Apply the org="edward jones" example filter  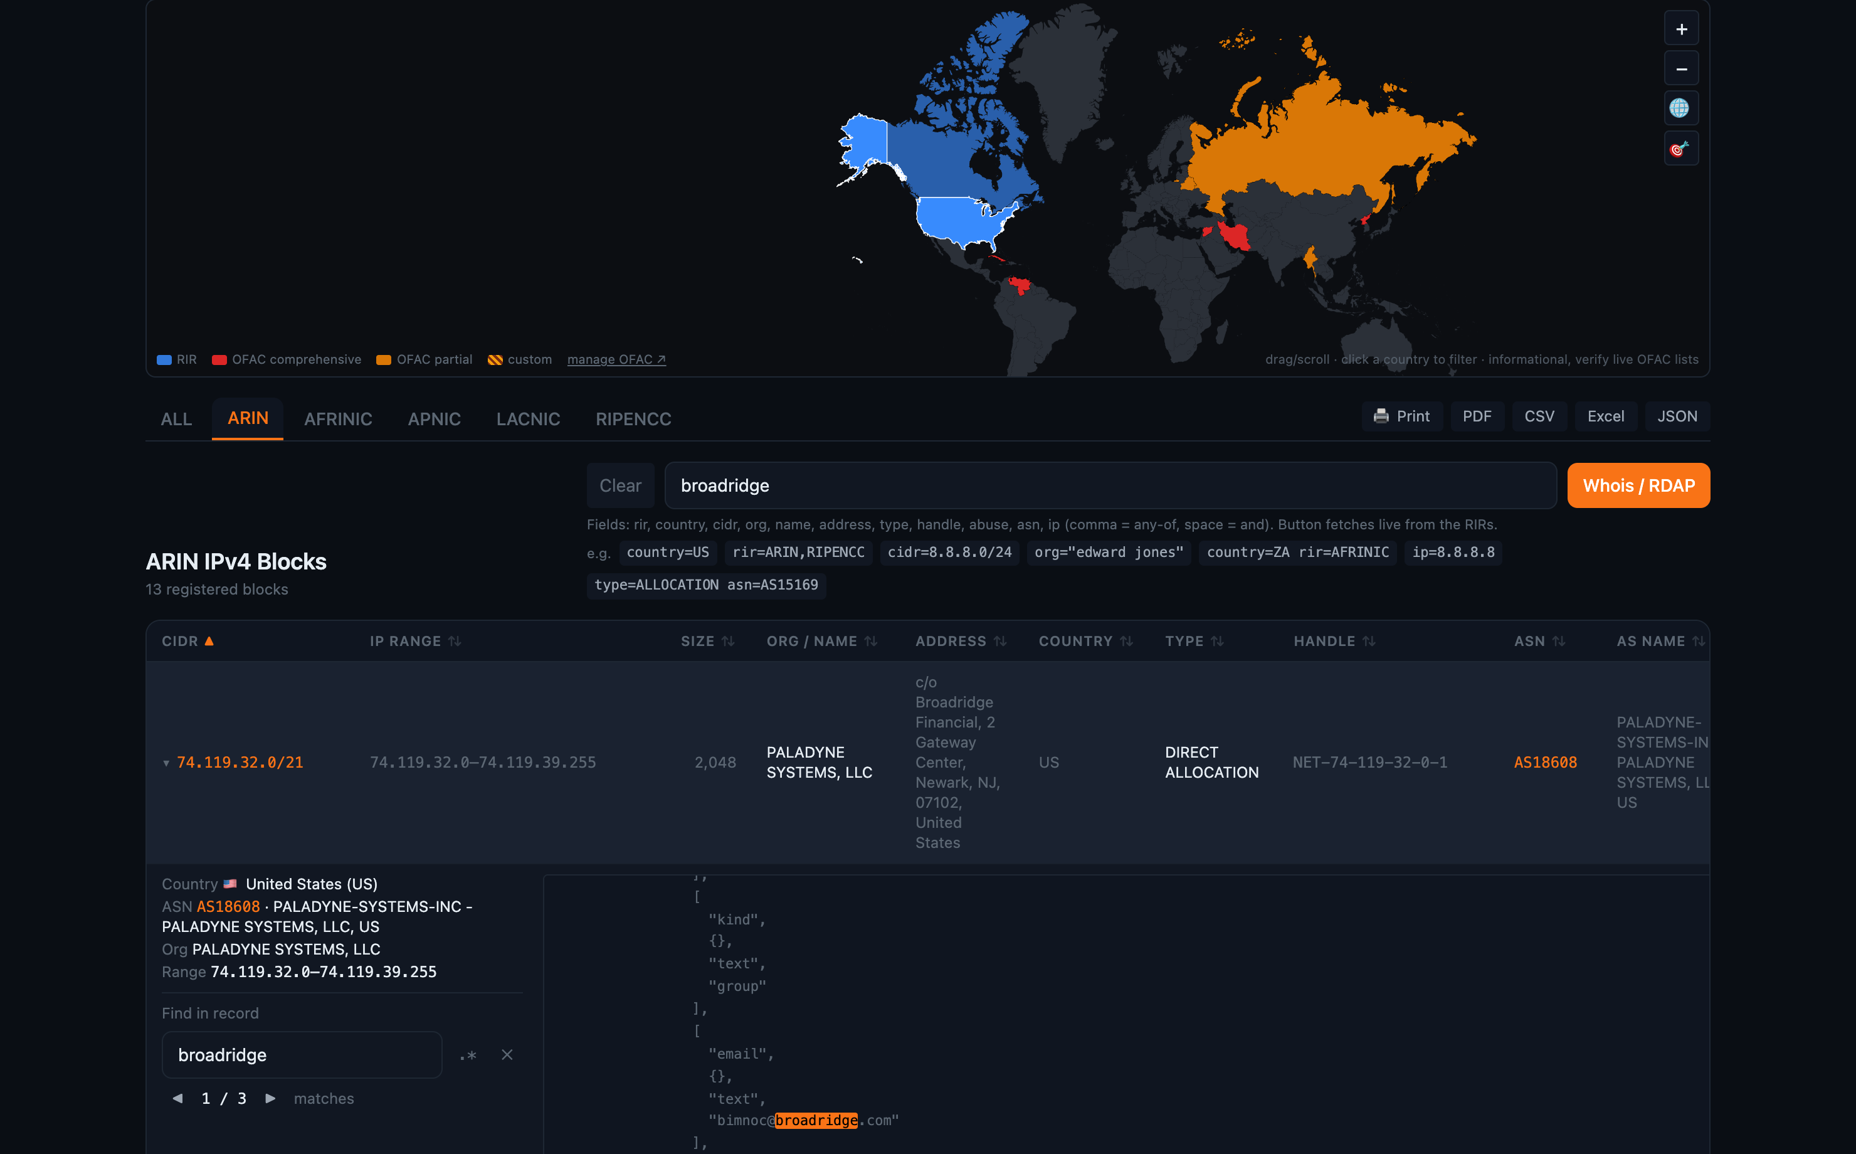1109,553
